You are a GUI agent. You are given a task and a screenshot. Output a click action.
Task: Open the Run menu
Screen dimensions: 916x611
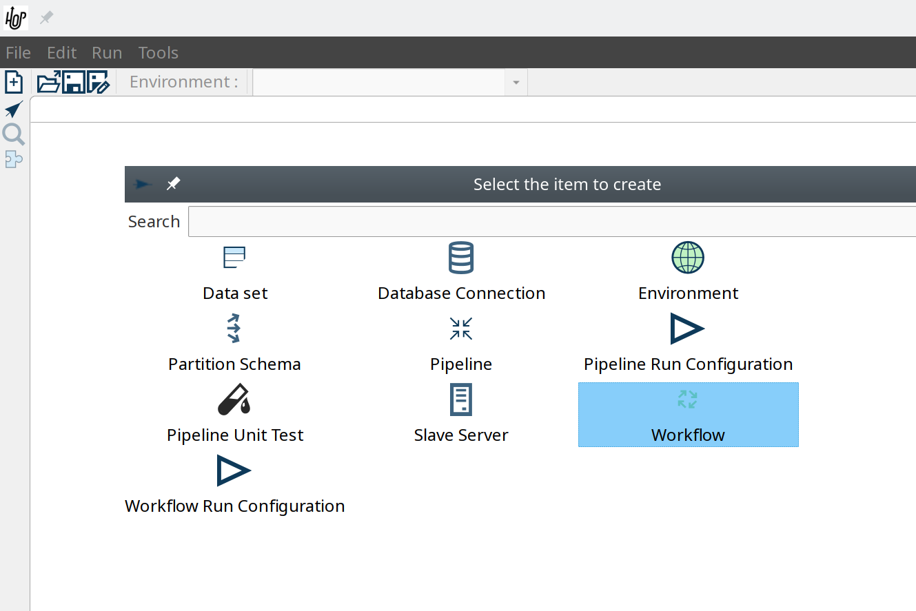(107, 53)
